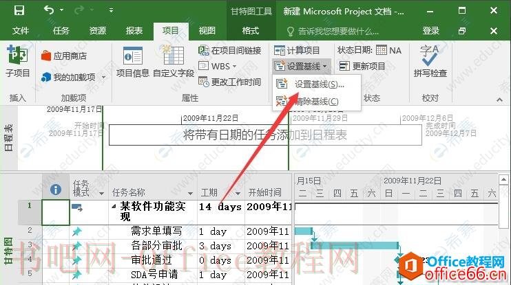511x285 pixels.
Task: Open 项目信息 dialog
Action: pyautogui.click(x=133, y=61)
